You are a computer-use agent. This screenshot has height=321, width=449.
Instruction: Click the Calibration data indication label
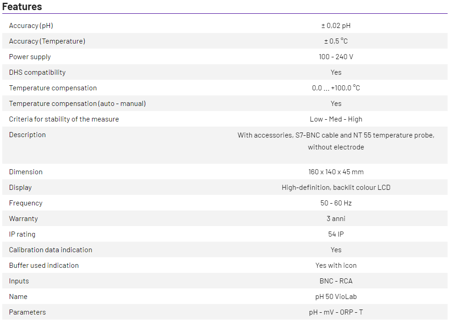click(x=50, y=250)
